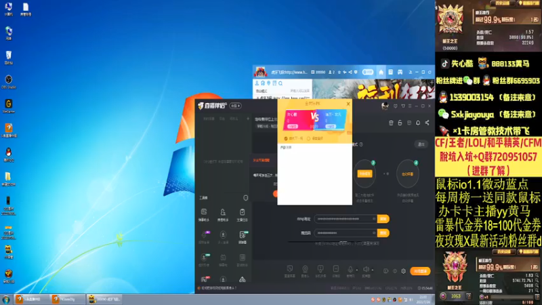Click the airplane icon in YY title bar
This screenshot has width=542, height=305.
coord(345,73)
